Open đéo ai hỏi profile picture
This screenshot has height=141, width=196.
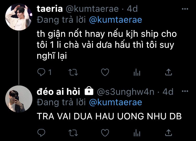point(19,99)
